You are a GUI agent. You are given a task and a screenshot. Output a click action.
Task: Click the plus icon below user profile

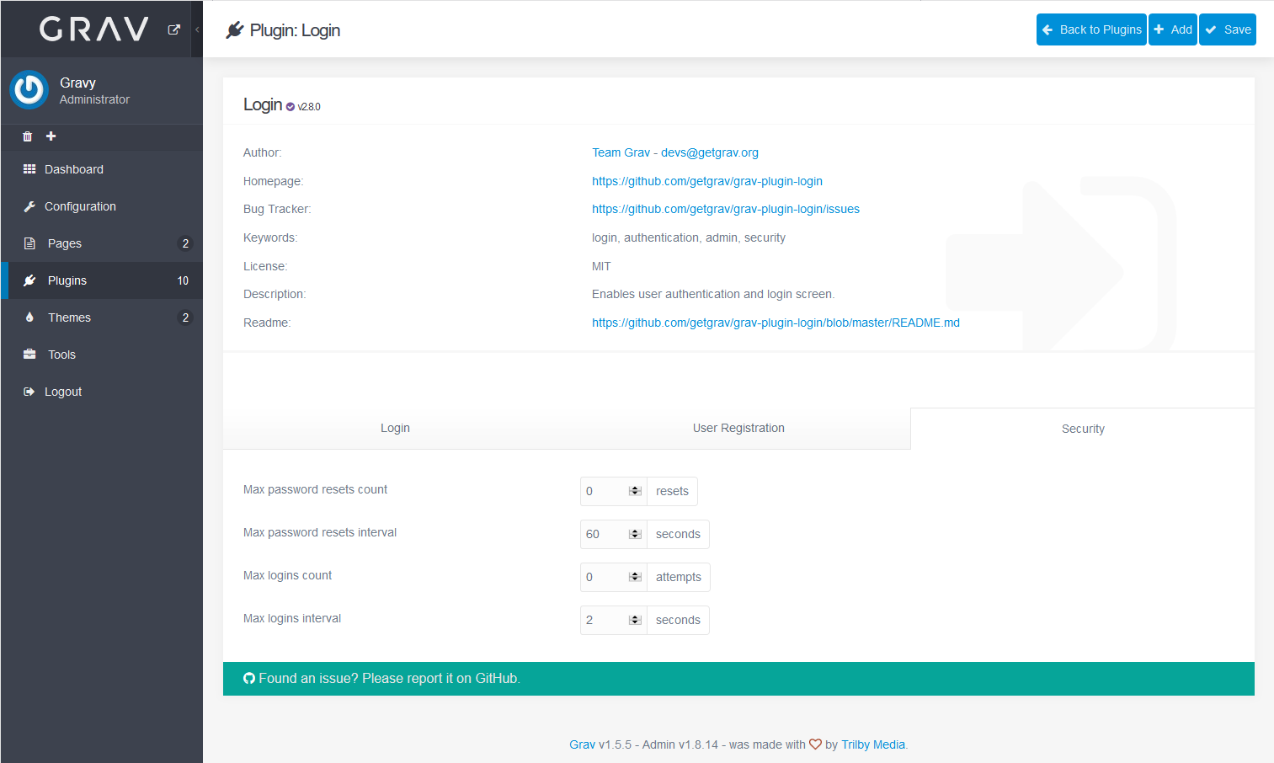pos(51,136)
